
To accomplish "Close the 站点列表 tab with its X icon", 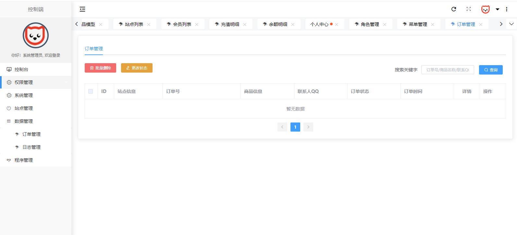I will point(149,24).
